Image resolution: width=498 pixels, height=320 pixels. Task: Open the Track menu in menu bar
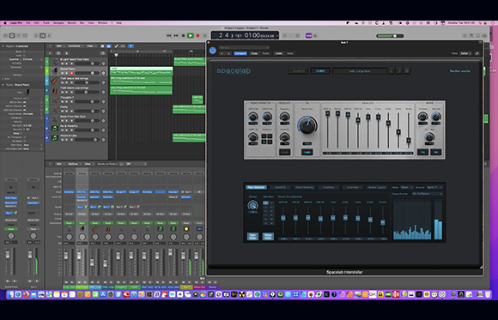(x=46, y=23)
